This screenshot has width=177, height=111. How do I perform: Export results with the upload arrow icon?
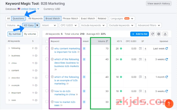point(165,34)
